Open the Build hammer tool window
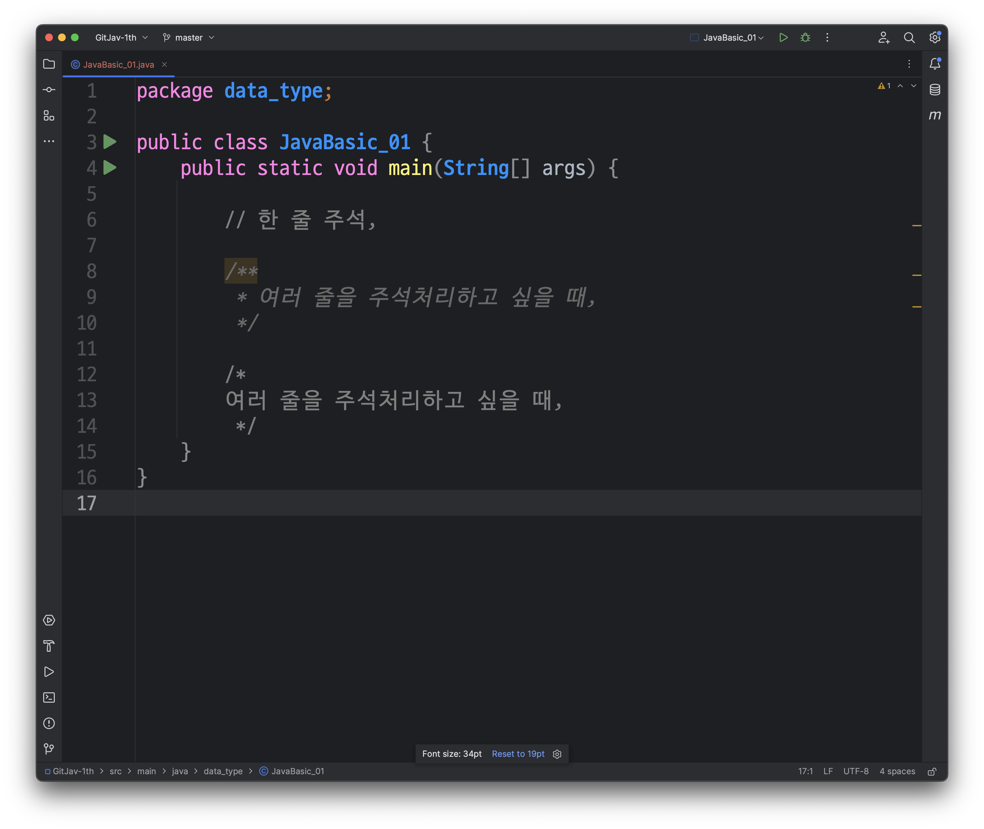This screenshot has height=829, width=984. pos(49,646)
